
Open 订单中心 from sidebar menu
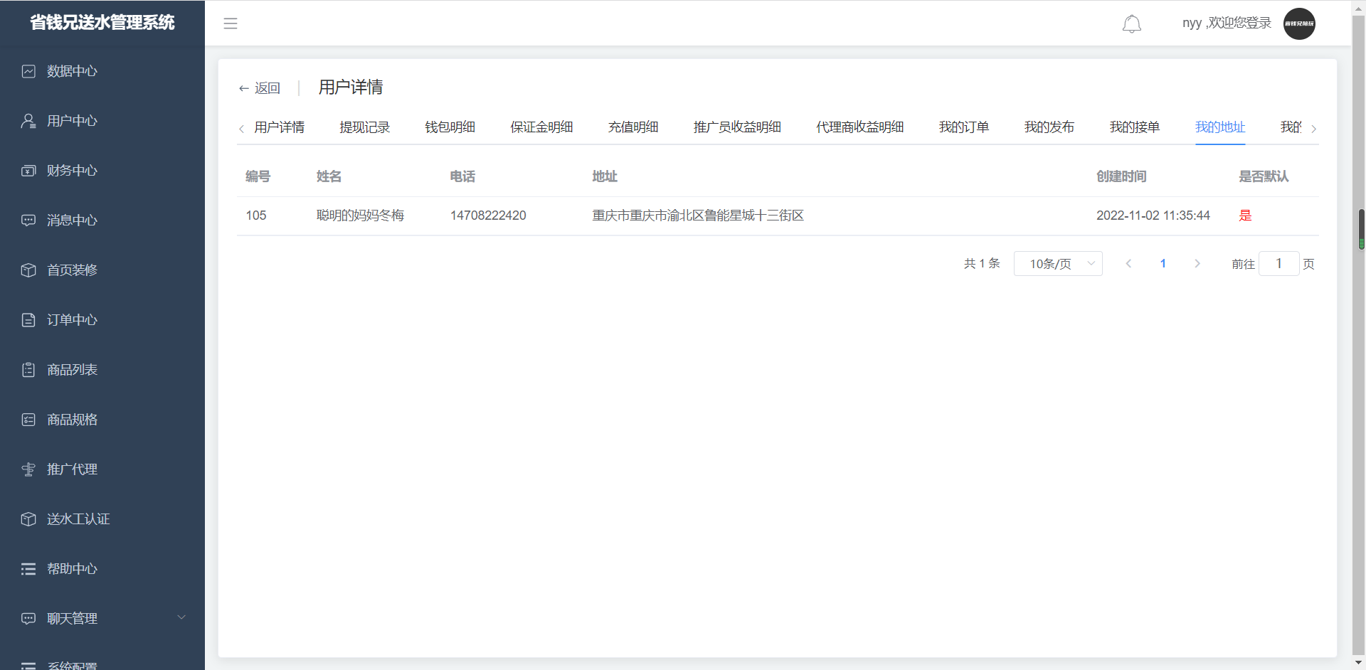click(x=72, y=320)
